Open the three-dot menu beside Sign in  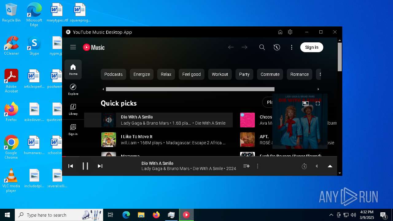point(292,47)
